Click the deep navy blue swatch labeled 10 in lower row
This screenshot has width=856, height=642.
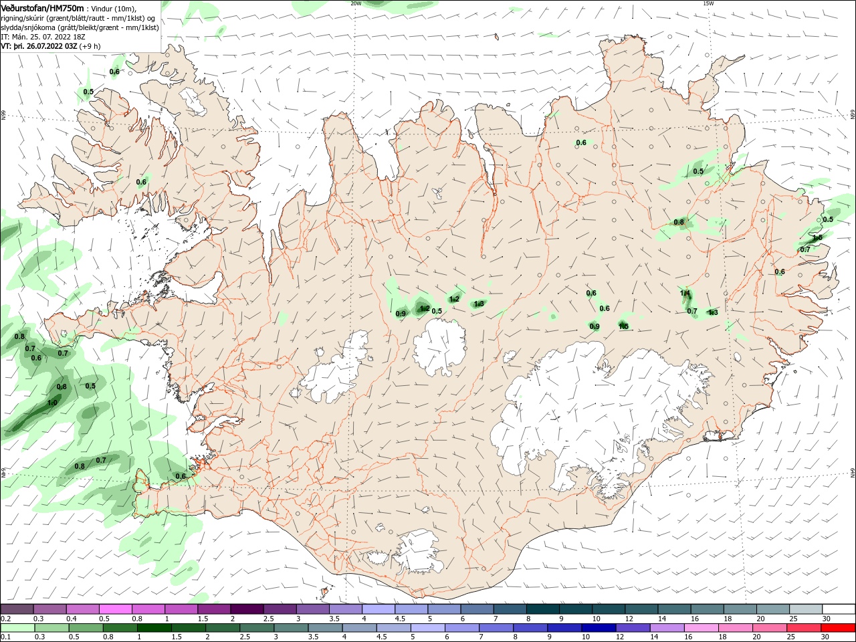(599, 628)
